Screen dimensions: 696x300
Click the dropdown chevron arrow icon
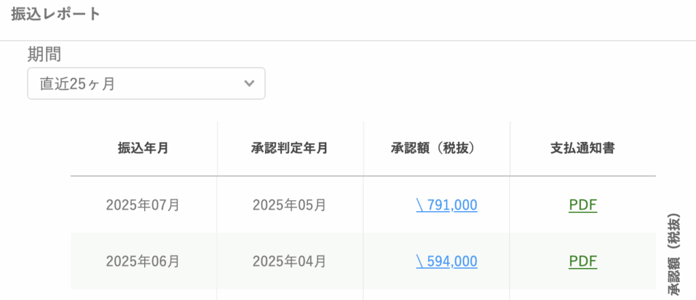(249, 83)
